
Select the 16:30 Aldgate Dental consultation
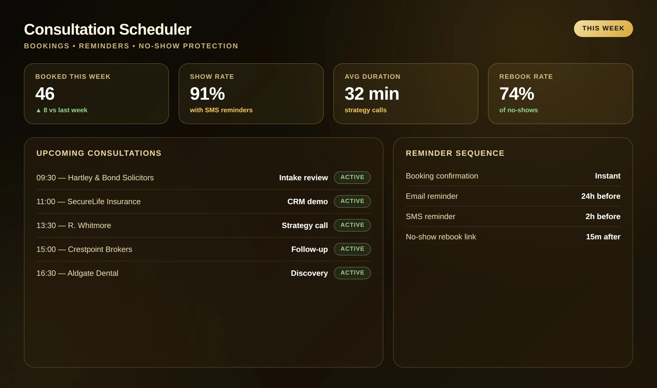pos(204,273)
